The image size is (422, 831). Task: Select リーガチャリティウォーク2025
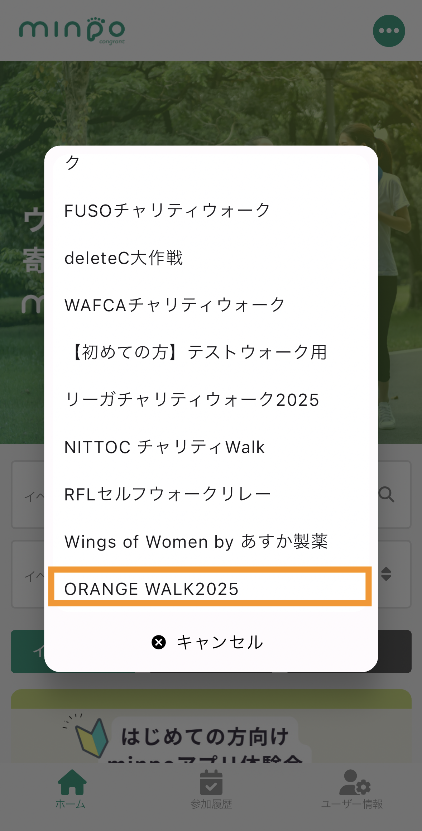192,400
